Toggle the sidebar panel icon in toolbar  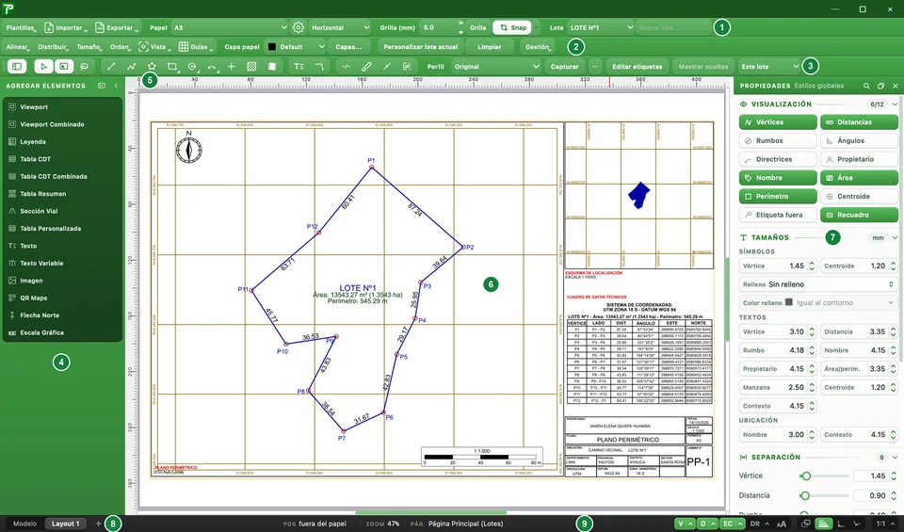17,67
